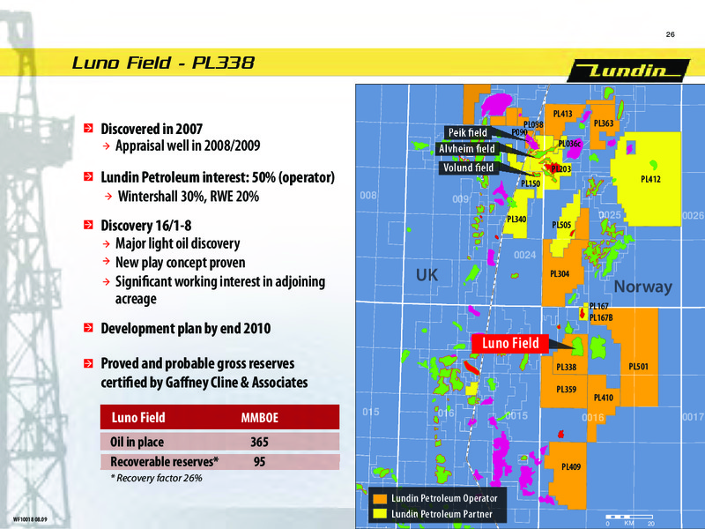This screenshot has height=529, width=705.
Task: Select the "Wintershall 30%, RWE 20%" text
Action: 189,197
